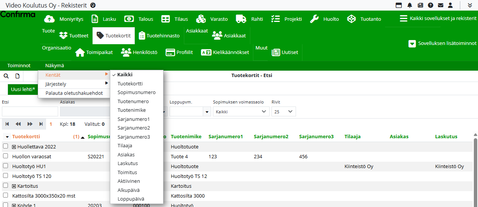
Task: Click the notification bell icon
Action: (x=410, y=5)
